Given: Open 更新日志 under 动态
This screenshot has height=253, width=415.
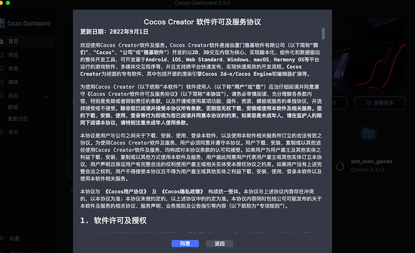Looking at the screenshot, I should pos(17,119).
